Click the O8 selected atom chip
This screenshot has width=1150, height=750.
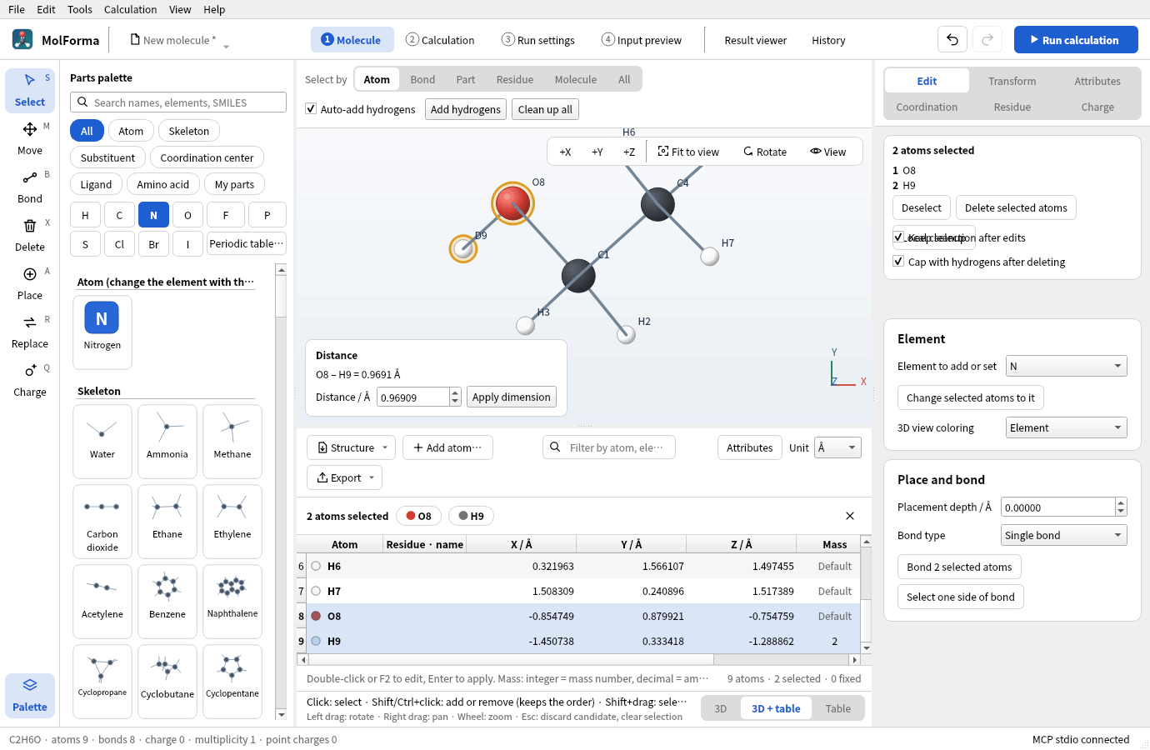pyautogui.click(x=419, y=516)
